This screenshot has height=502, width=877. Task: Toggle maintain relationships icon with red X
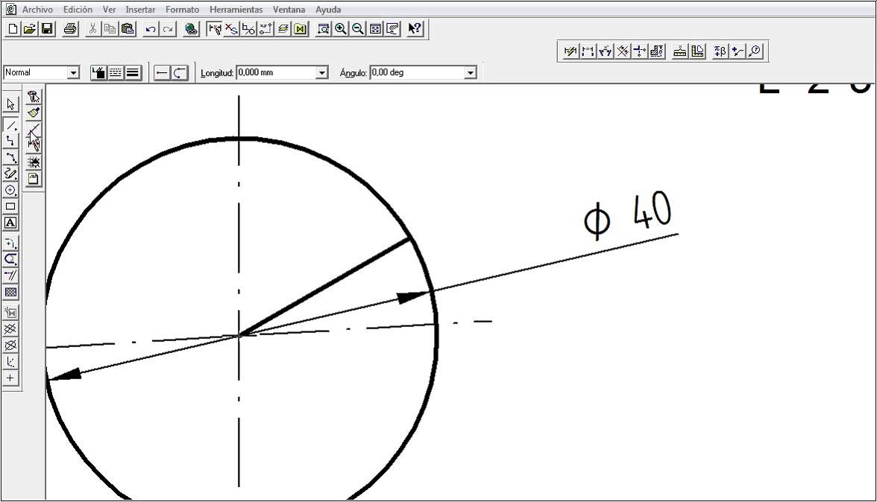pyautogui.click(x=231, y=29)
